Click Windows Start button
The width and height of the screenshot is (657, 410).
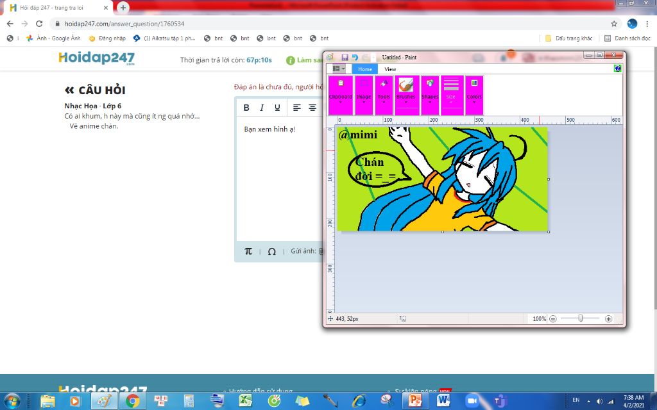click(12, 401)
